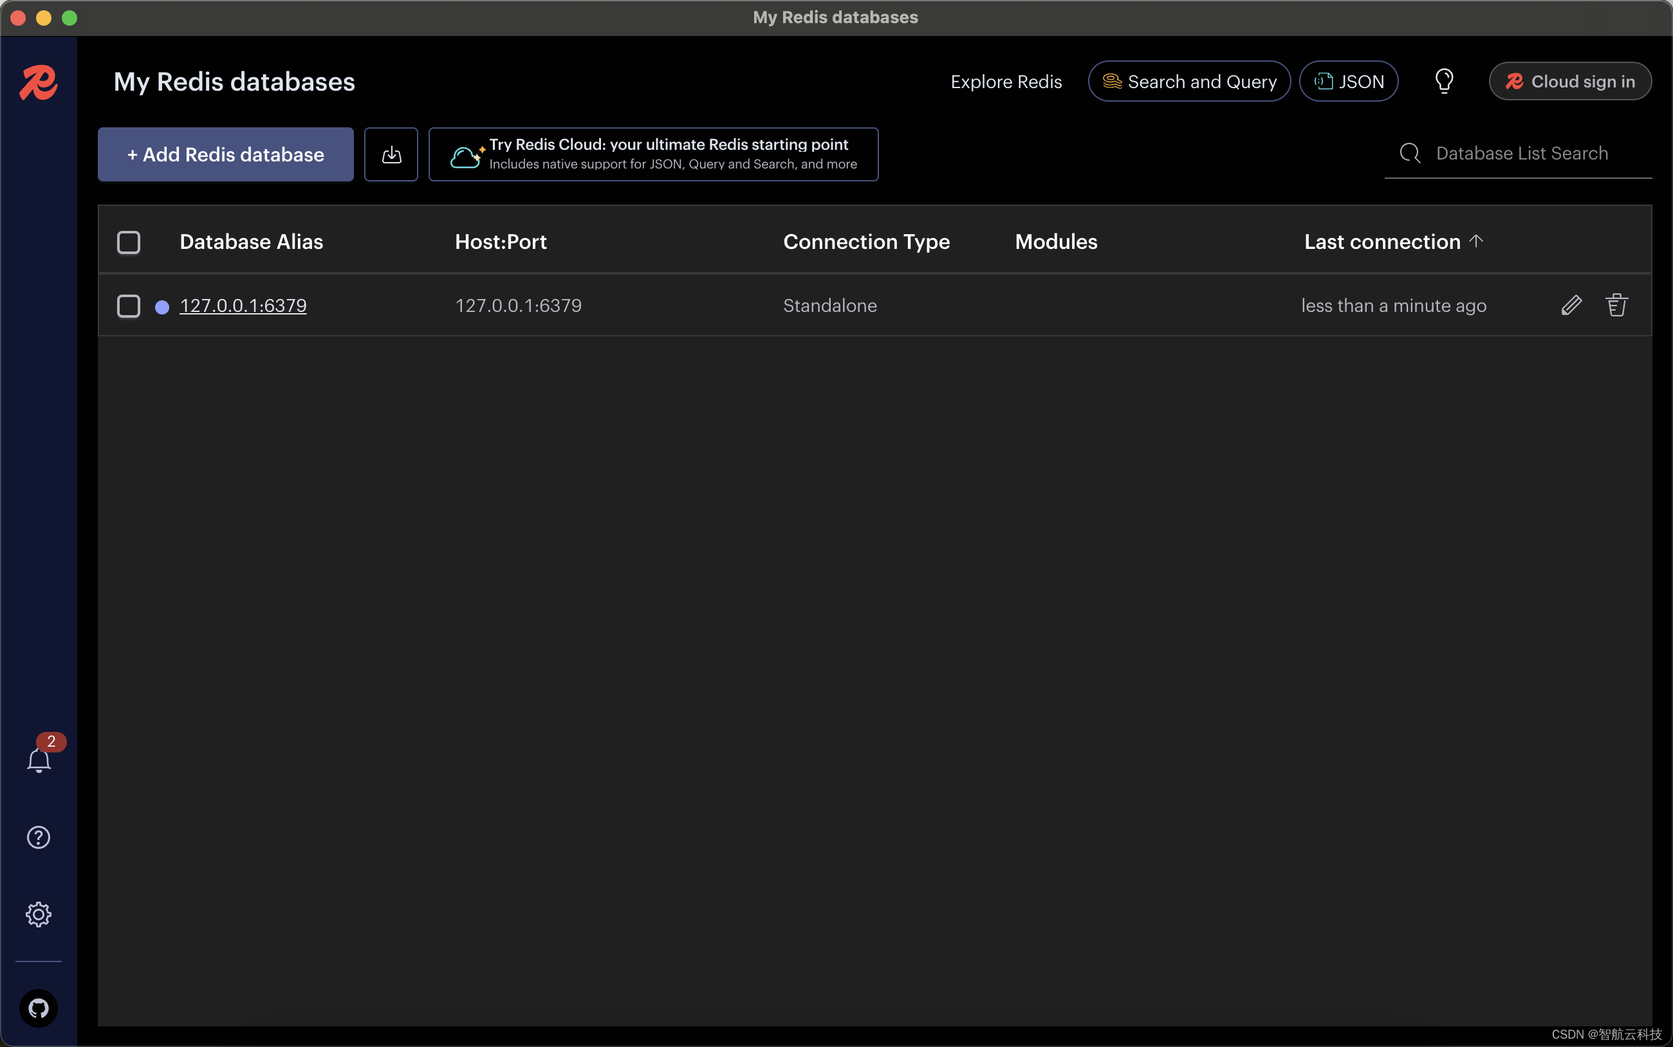The height and width of the screenshot is (1047, 1673).
Task: Click the new-indicator dot beside 127.0.0.1:6379
Action: 162,307
